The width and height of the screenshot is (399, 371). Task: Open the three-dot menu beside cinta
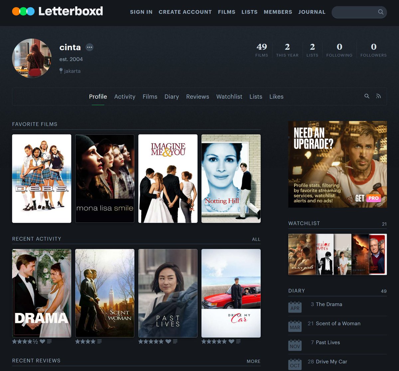[x=89, y=47]
